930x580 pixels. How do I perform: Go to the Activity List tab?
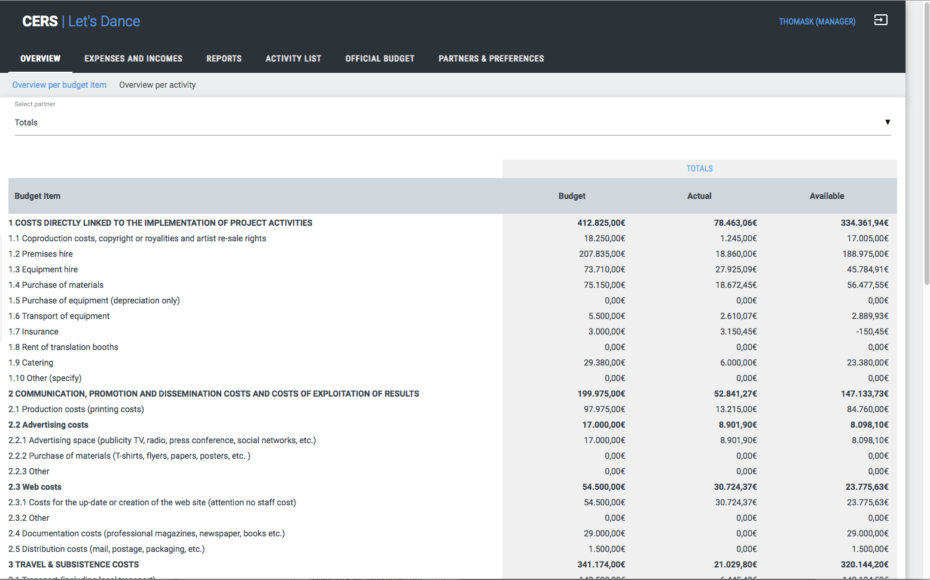coord(293,59)
